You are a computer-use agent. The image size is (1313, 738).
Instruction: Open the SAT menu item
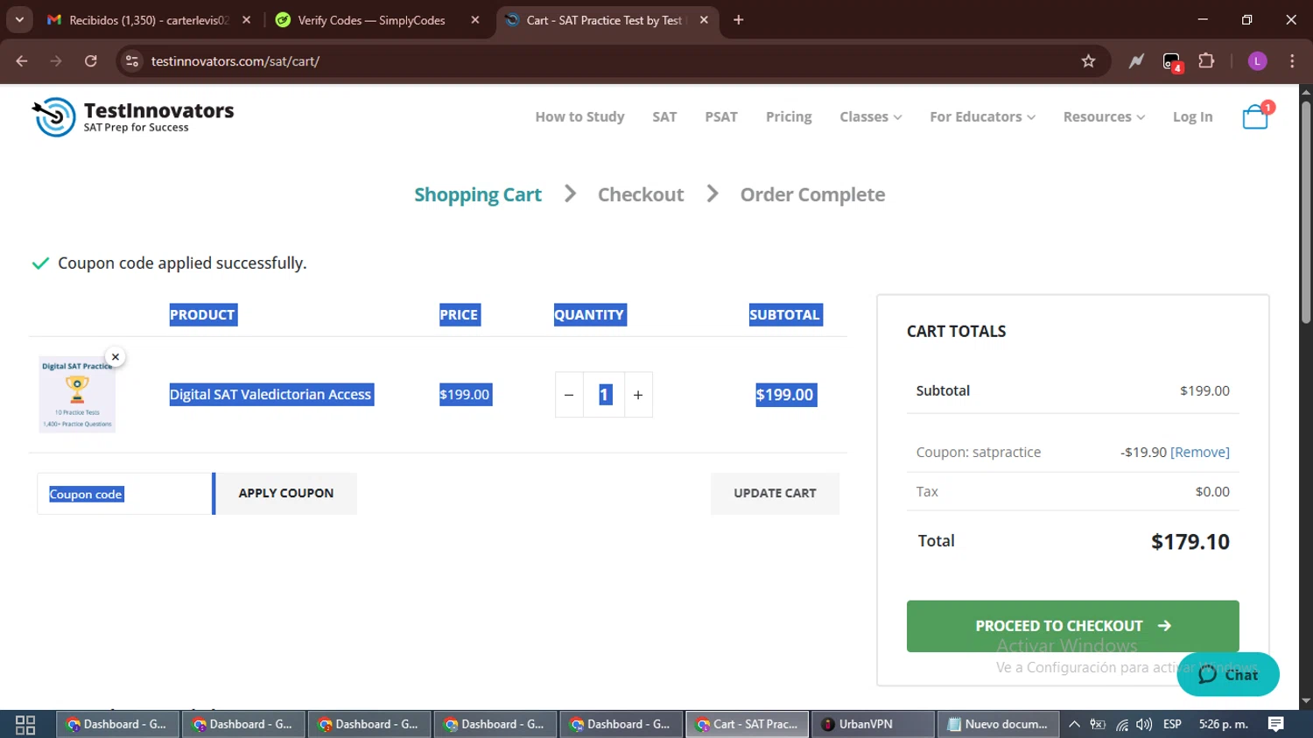tap(664, 117)
